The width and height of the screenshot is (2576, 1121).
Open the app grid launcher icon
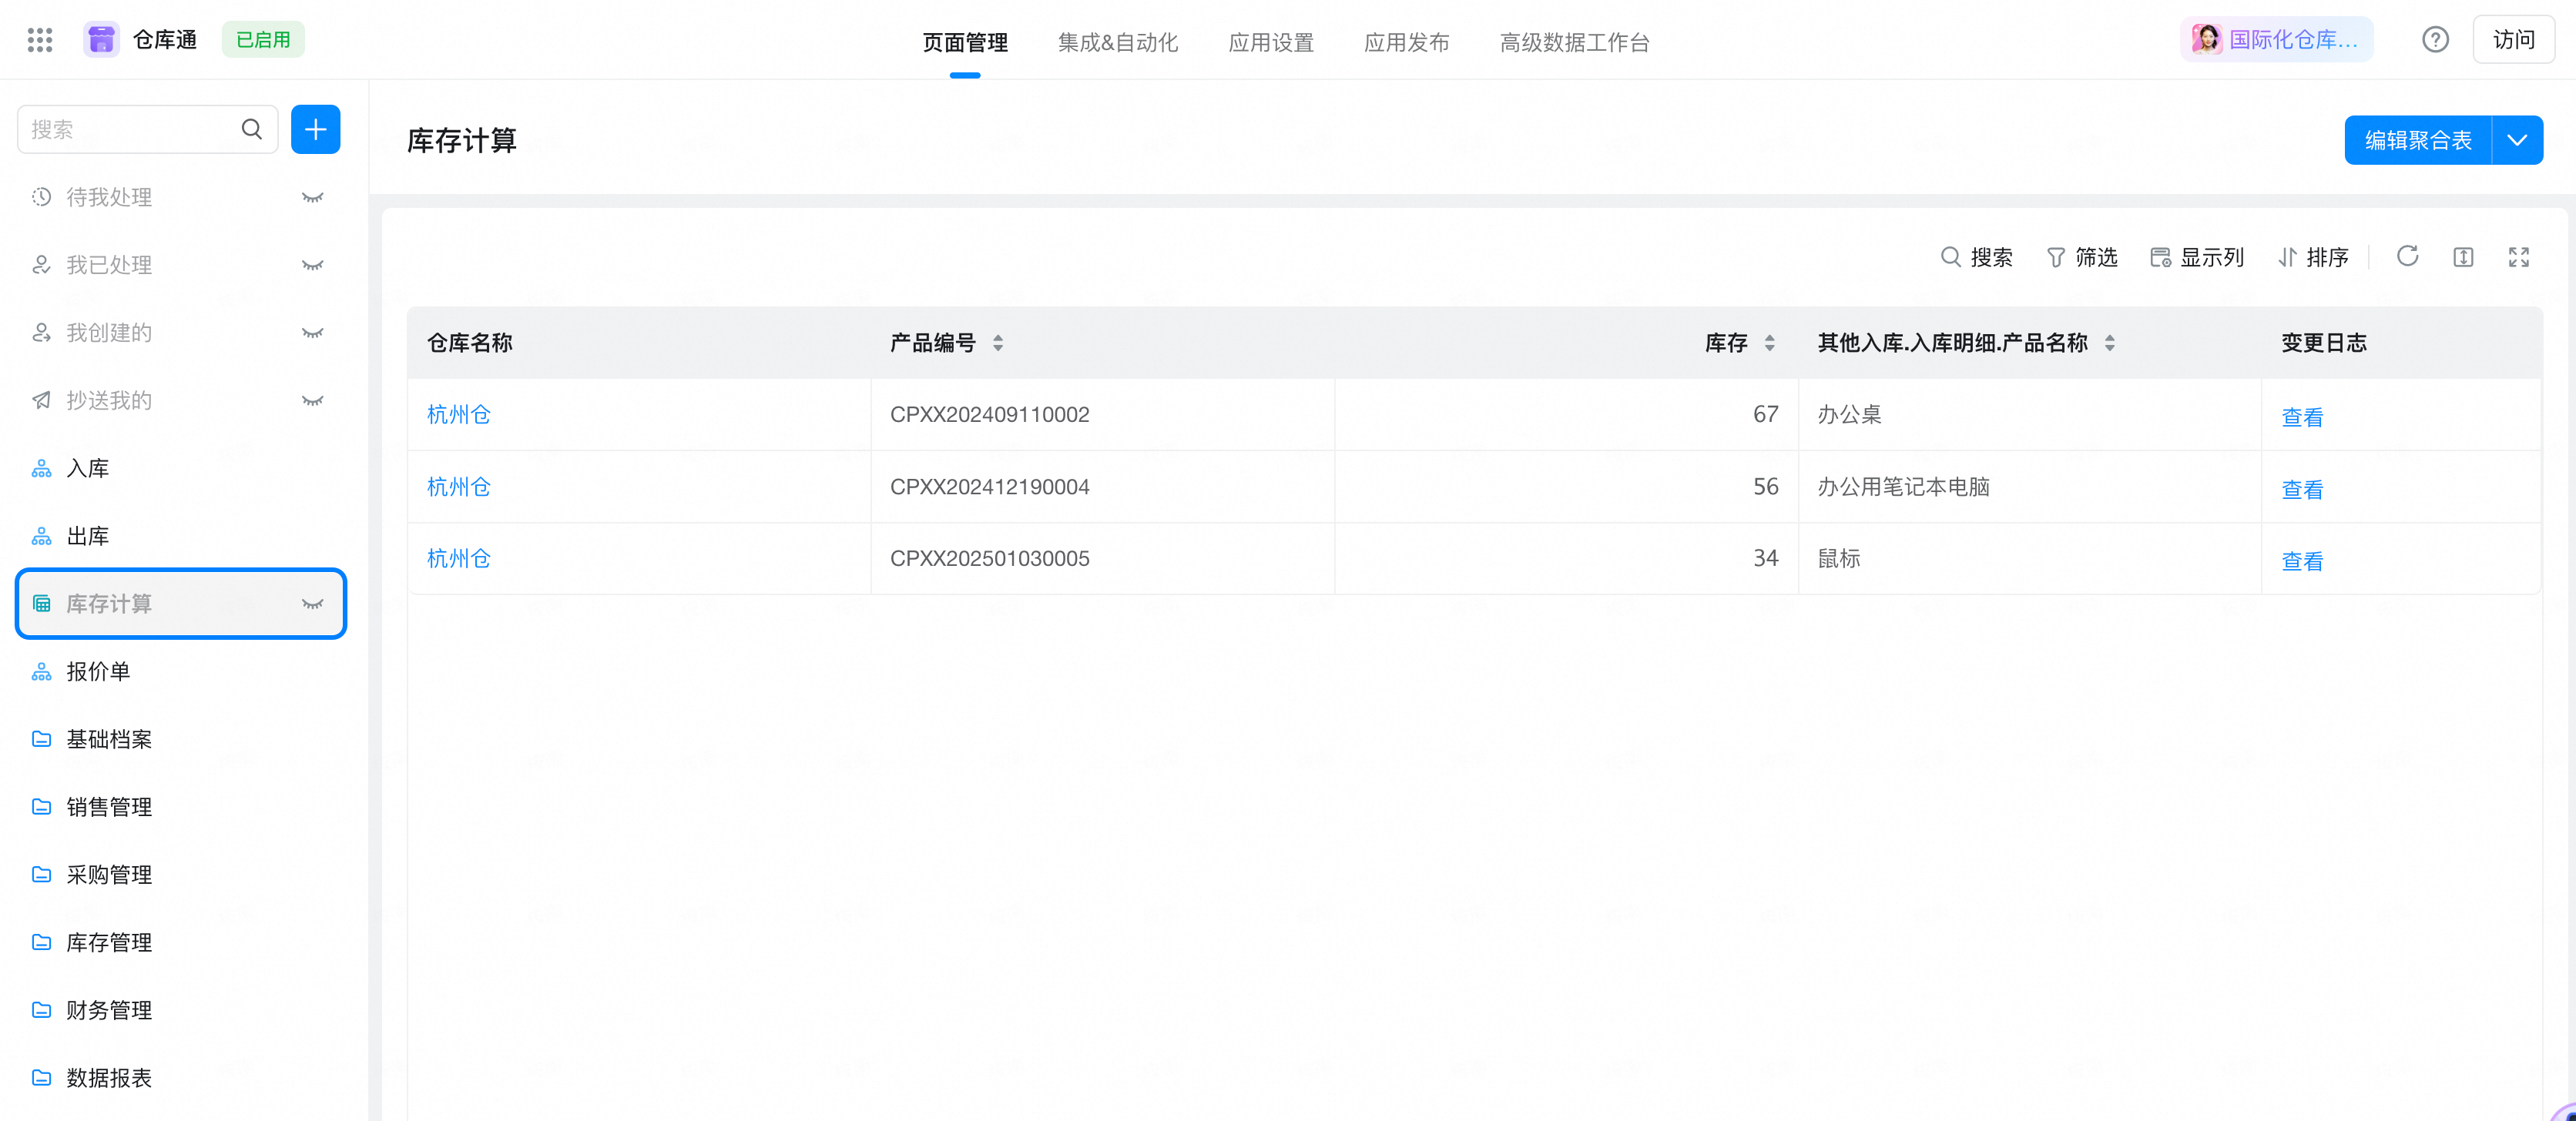click(40, 40)
